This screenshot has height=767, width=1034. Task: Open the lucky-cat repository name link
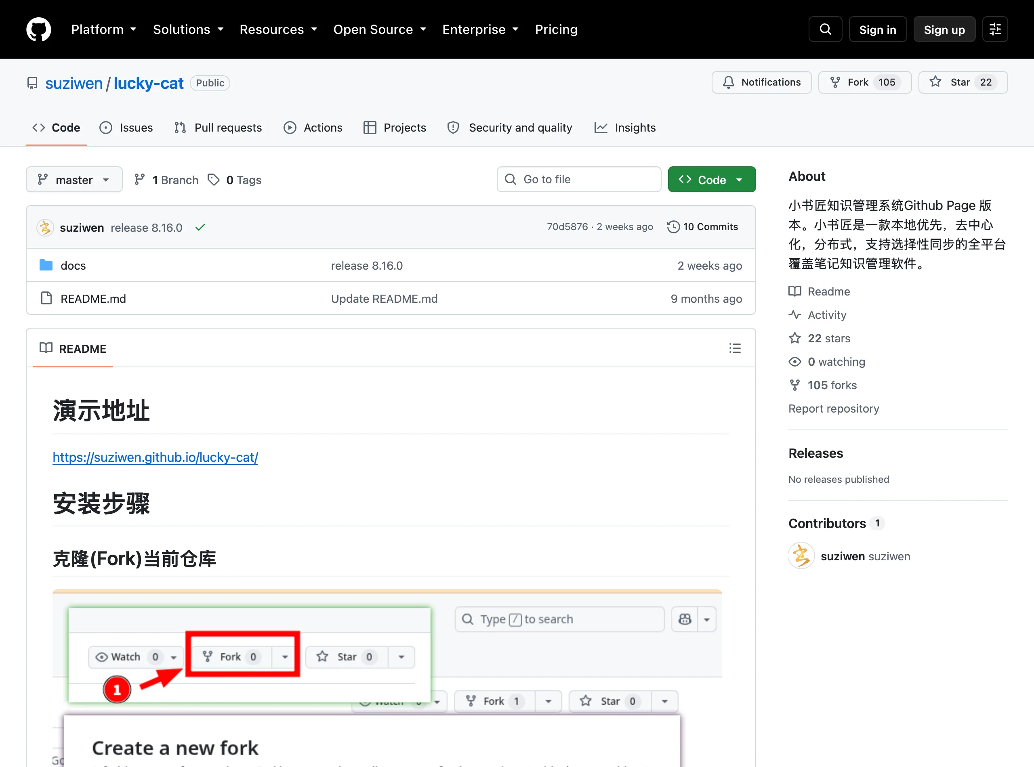[x=149, y=83]
